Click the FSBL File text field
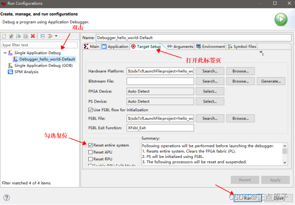 tap(160, 119)
